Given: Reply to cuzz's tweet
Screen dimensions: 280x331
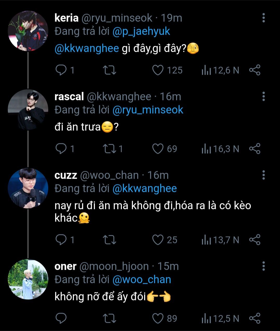Looking at the screenshot, I should [61, 240].
